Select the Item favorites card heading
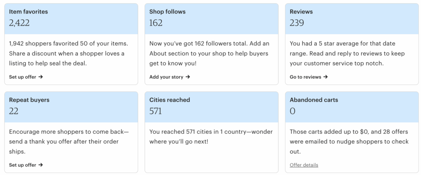This screenshot has height=175, width=421. (x=28, y=12)
